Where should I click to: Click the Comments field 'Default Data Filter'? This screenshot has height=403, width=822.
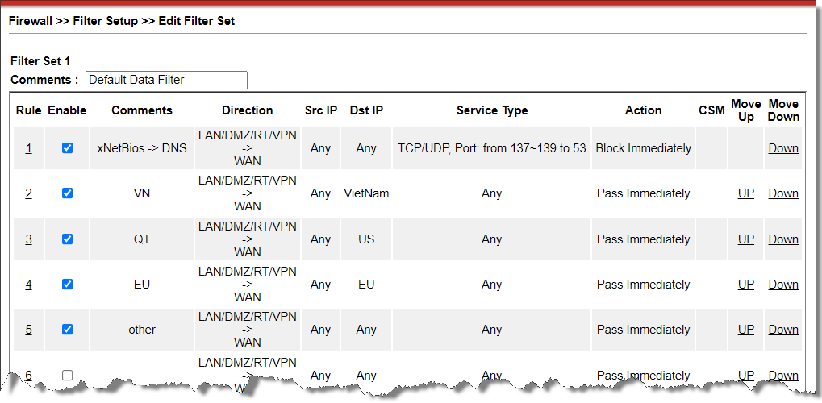tap(166, 80)
